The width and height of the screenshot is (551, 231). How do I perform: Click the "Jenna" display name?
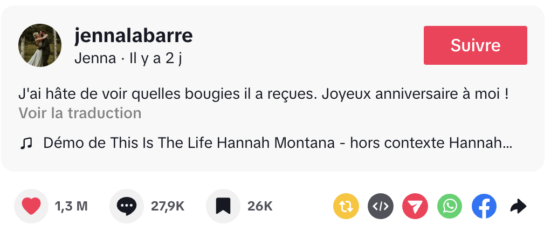point(95,58)
